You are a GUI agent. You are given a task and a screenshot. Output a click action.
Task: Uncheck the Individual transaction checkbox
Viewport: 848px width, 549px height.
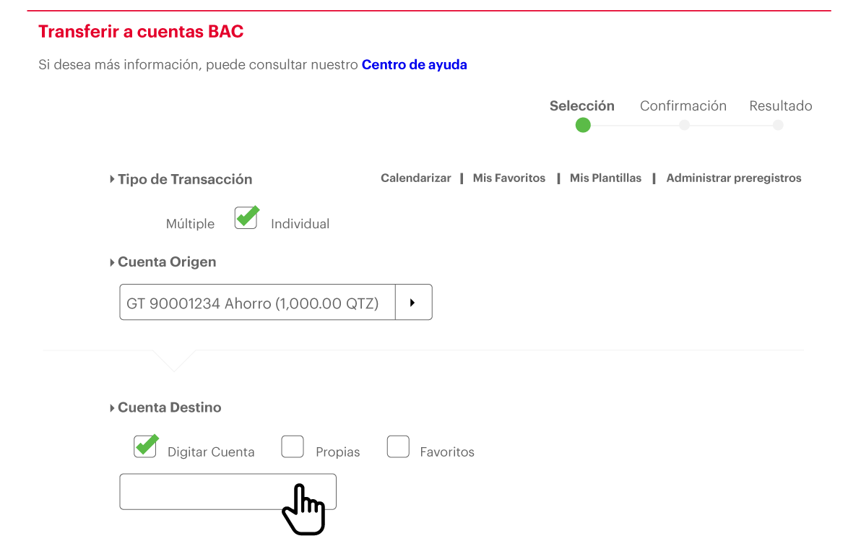point(246,217)
